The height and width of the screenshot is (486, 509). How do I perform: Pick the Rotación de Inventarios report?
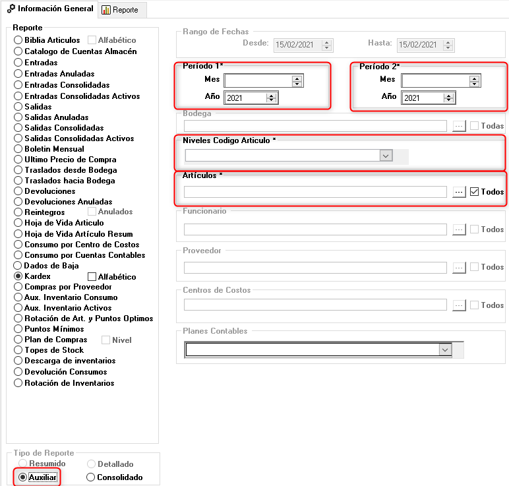coord(18,383)
